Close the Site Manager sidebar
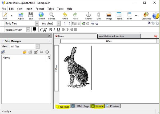 49,36
